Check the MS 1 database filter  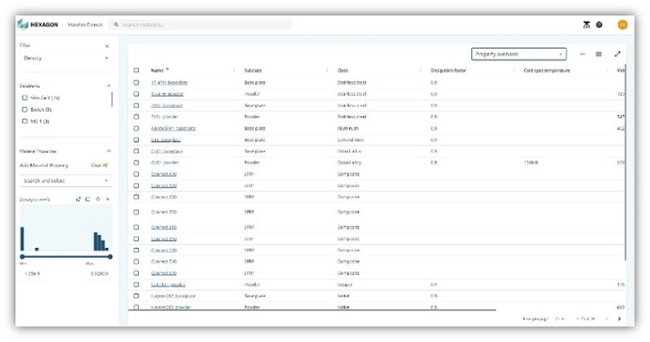(25, 121)
